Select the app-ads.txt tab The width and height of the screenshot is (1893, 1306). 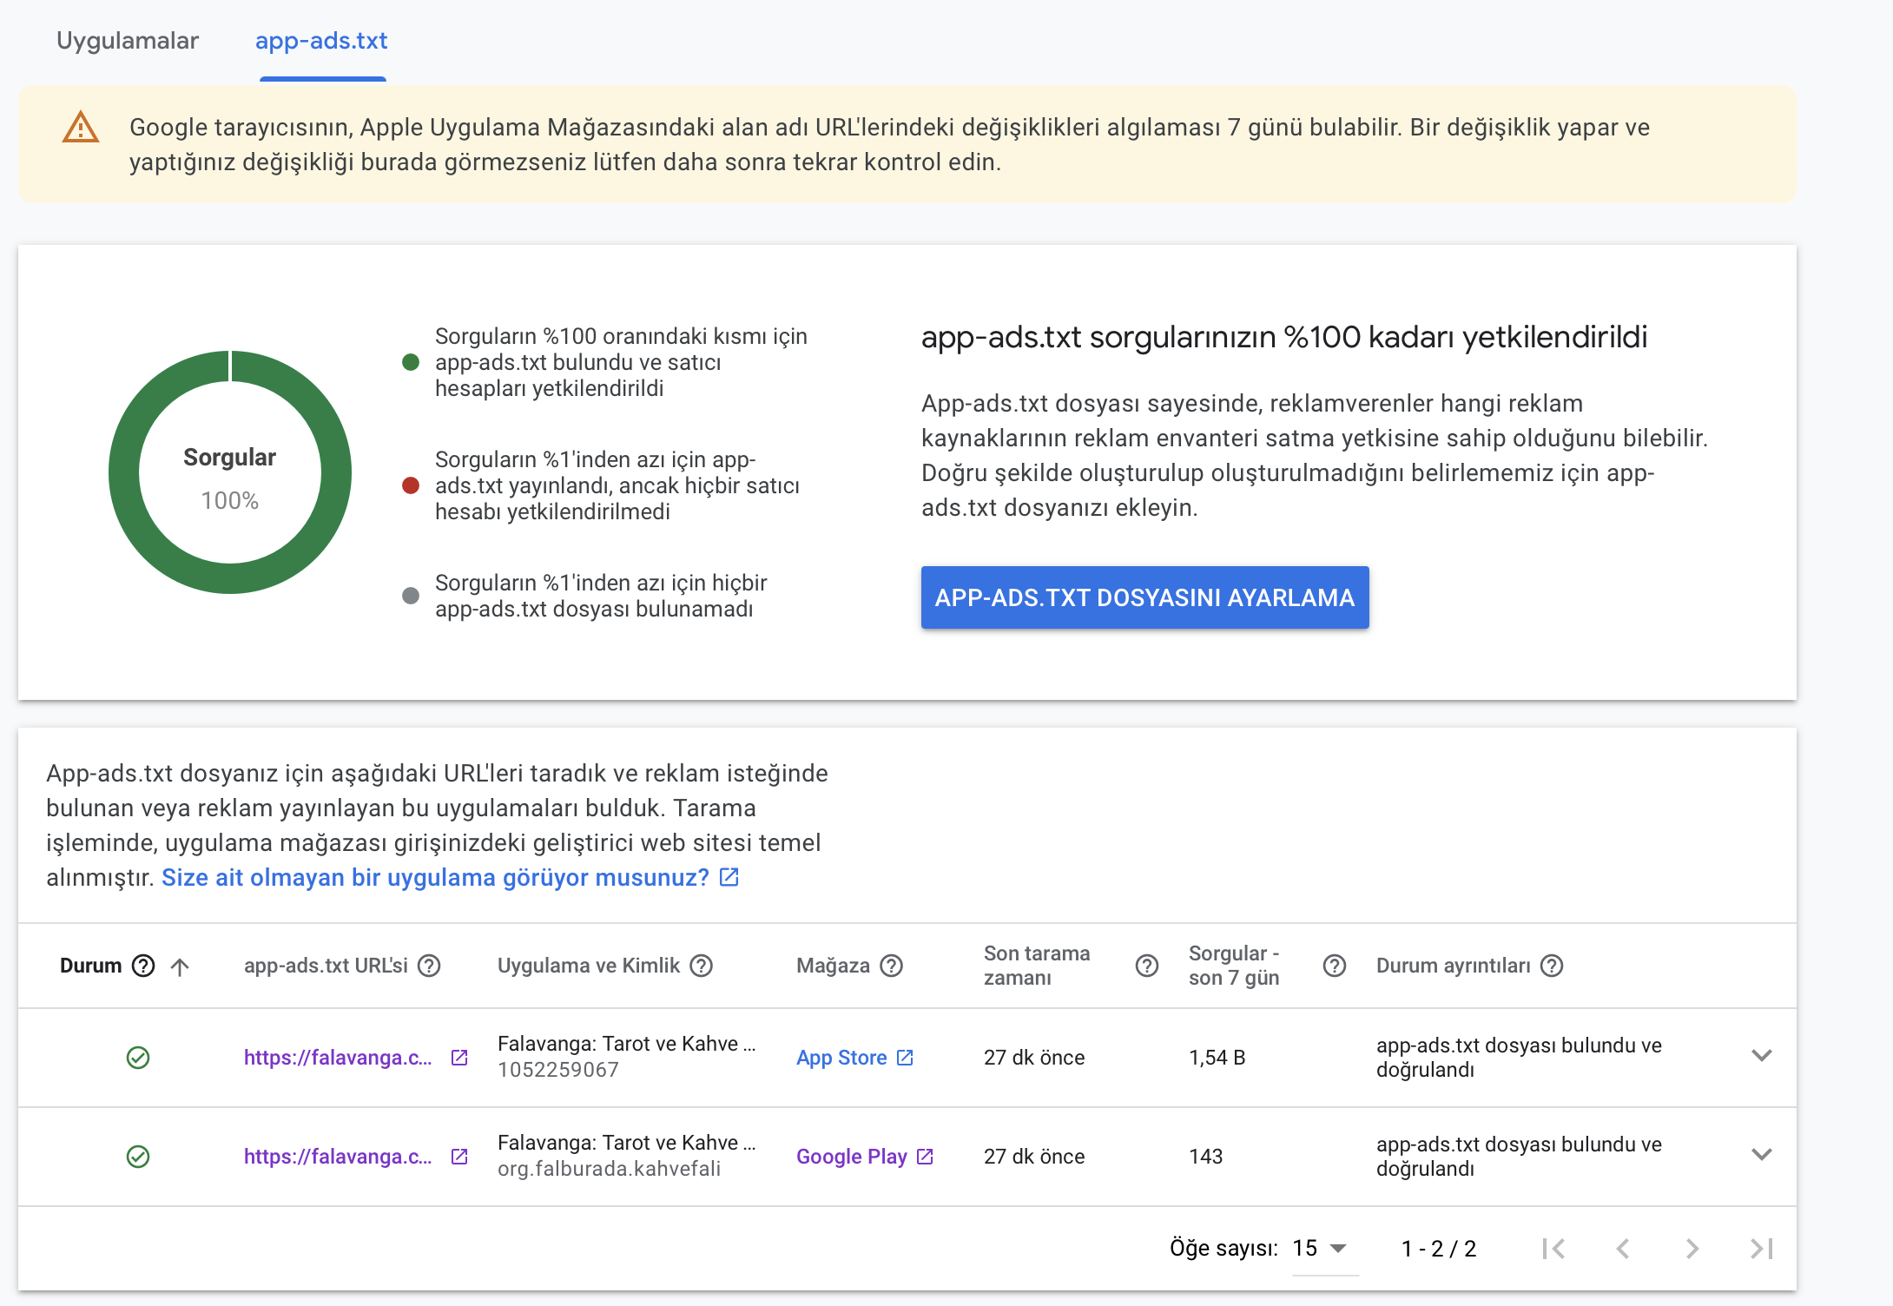(321, 41)
